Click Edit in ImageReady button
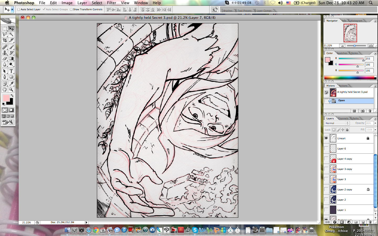 click(x=8, y=122)
